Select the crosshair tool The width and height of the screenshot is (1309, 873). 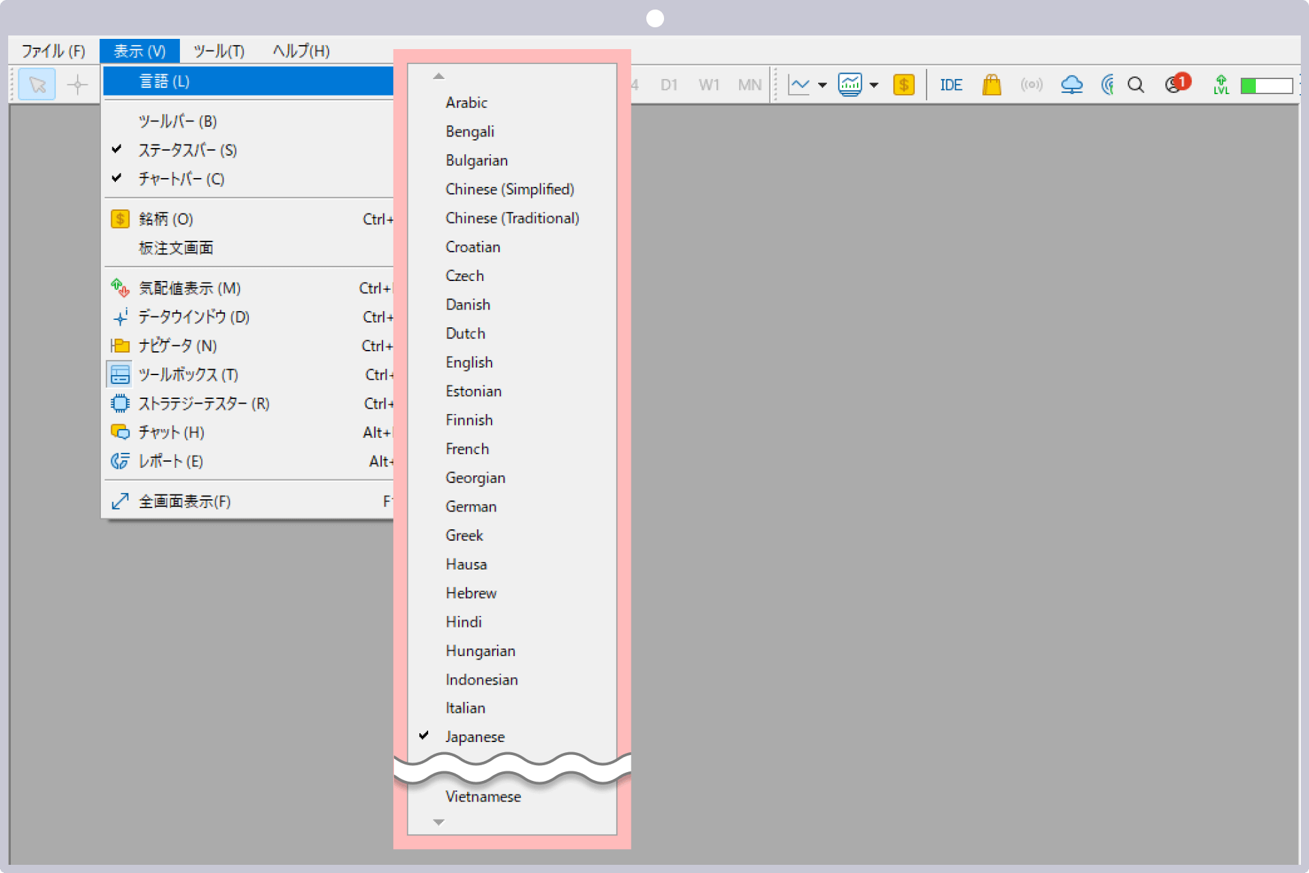[78, 85]
